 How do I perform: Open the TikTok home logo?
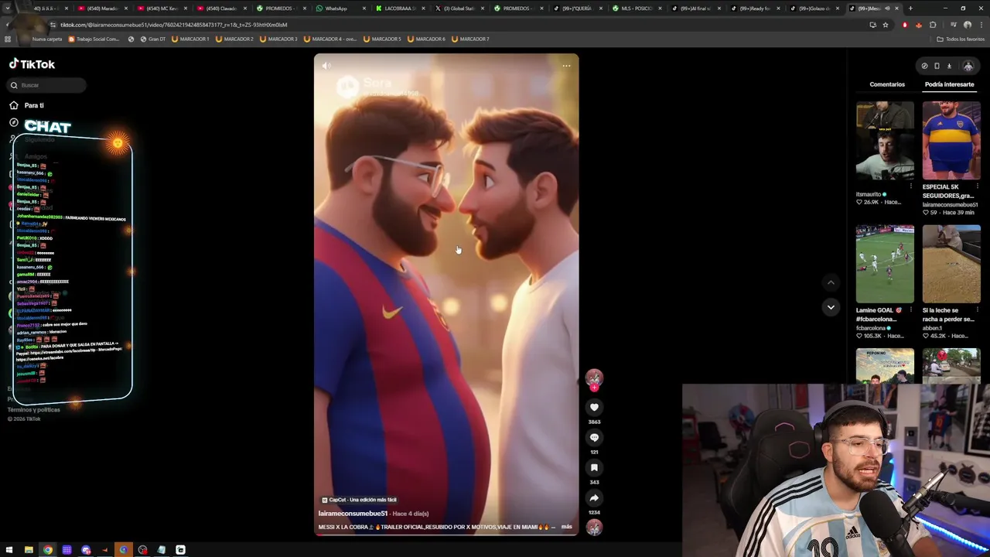(32, 64)
